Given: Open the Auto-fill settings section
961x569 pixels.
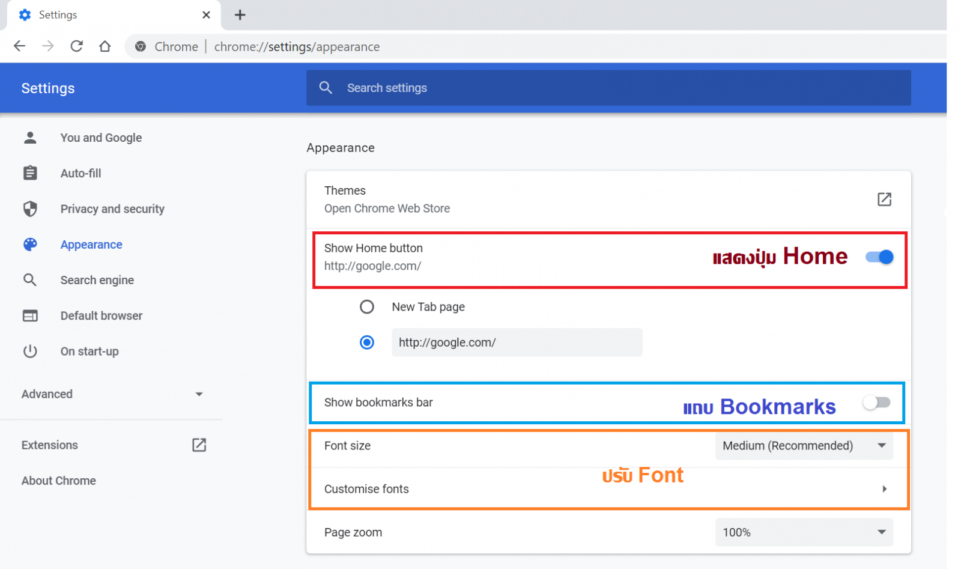Looking at the screenshot, I should (x=80, y=173).
